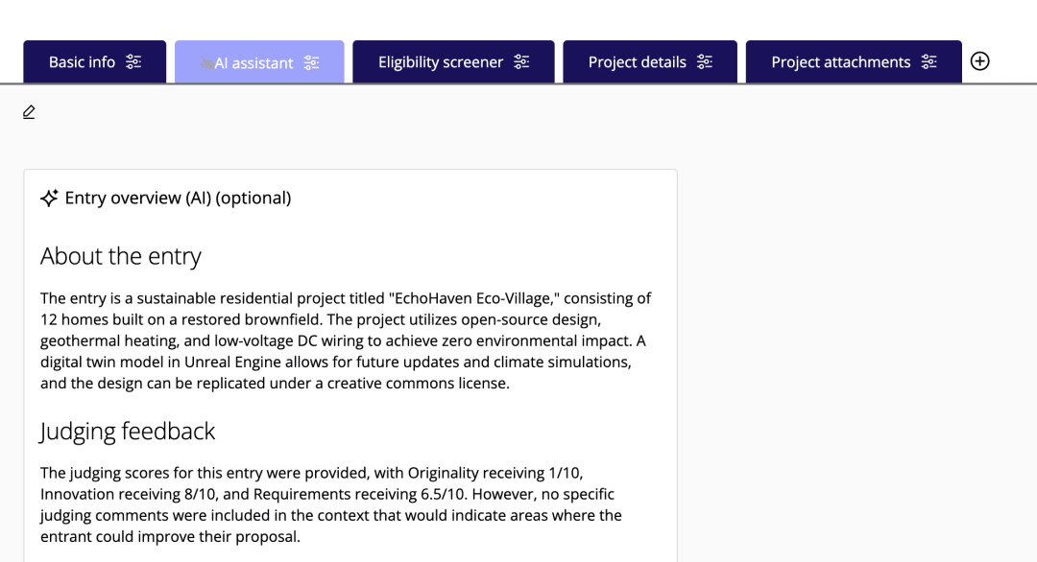Switch to Project attachments tab
This screenshot has height=562, width=1037.
click(840, 62)
